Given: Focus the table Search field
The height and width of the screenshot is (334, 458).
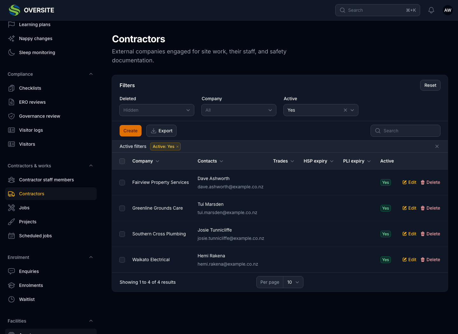Looking at the screenshot, I should pos(406,131).
